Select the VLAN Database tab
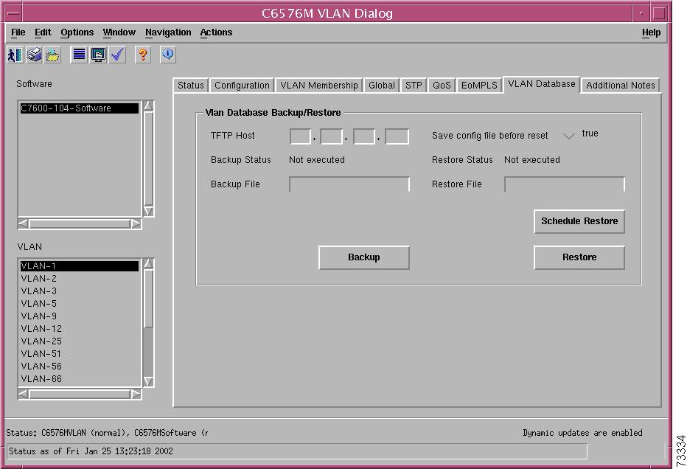This screenshot has height=469, width=687. pyautogui.click(x=542, y=84)
